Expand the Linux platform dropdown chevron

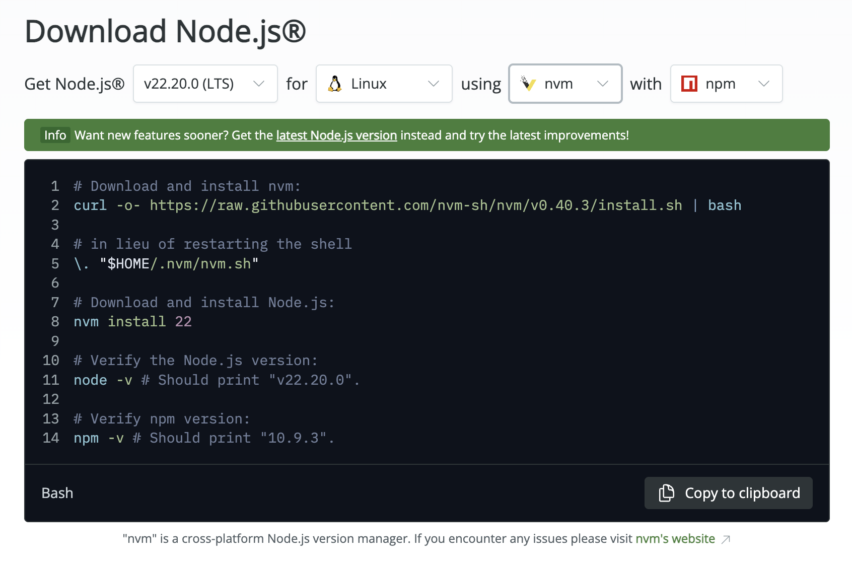click(434, 84)
